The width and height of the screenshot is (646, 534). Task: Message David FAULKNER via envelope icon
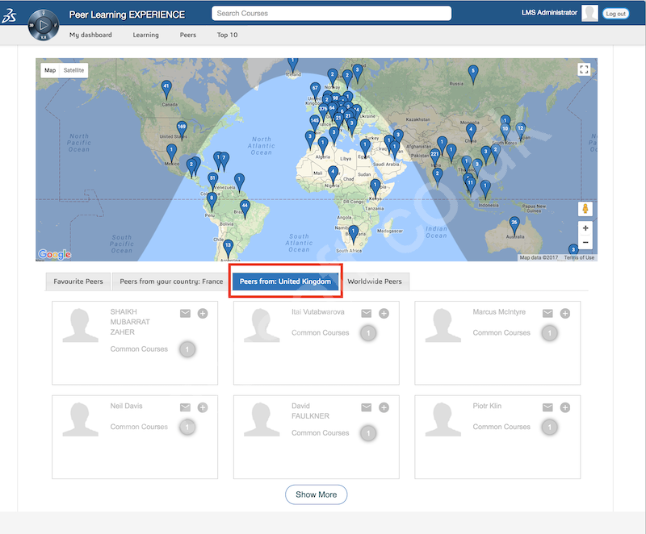pos(367,407)
